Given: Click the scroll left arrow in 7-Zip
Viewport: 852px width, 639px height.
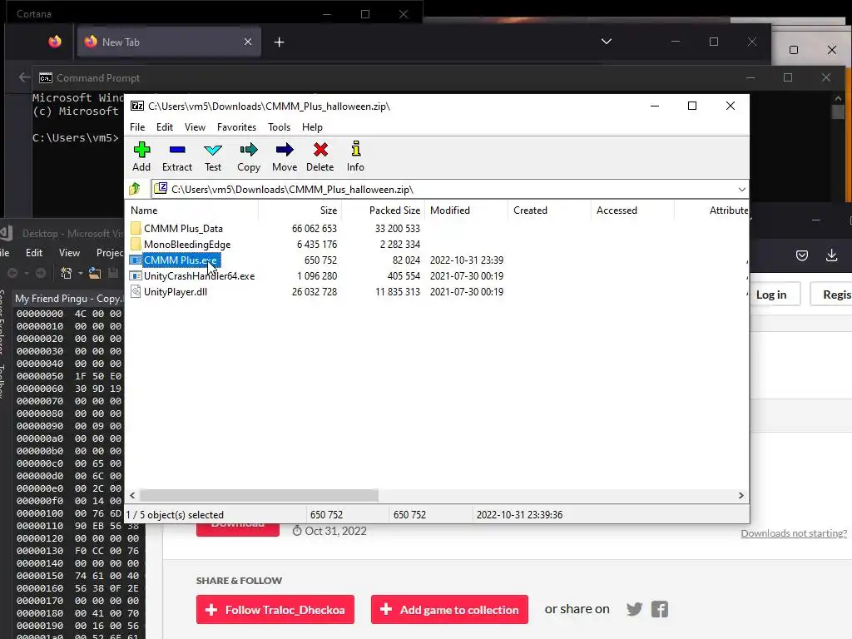Looking at the screenshot, I should click(x=132, y=496).
